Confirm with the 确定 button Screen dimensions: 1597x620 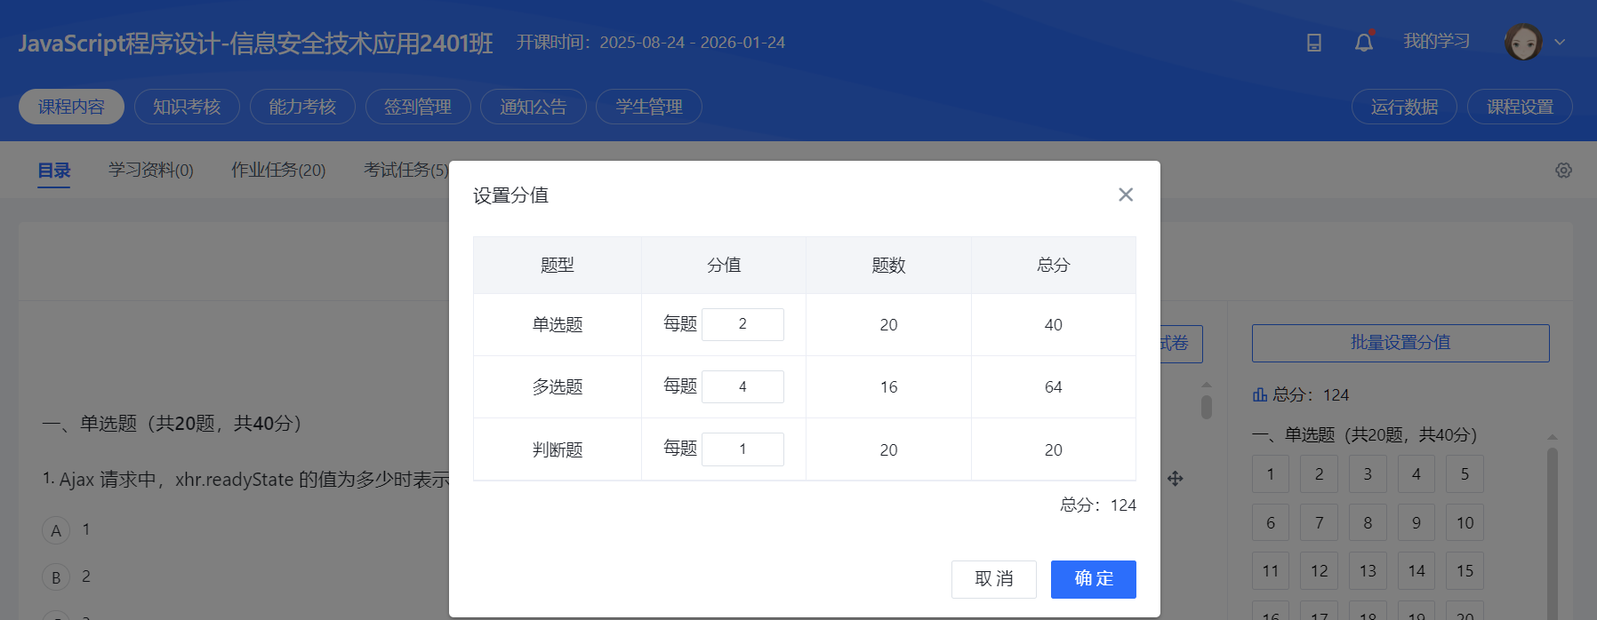(1094, 579)
